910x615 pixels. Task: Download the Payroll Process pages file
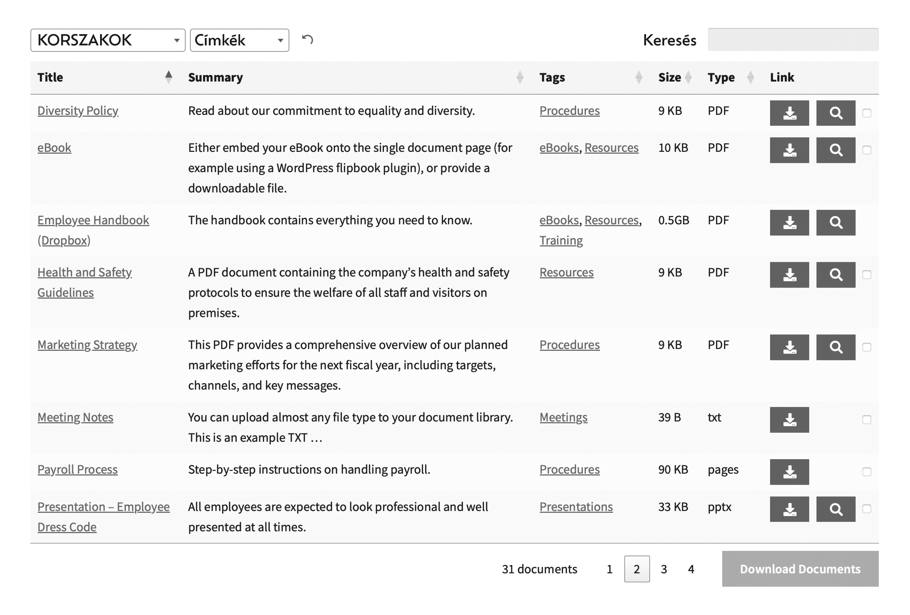789,472
